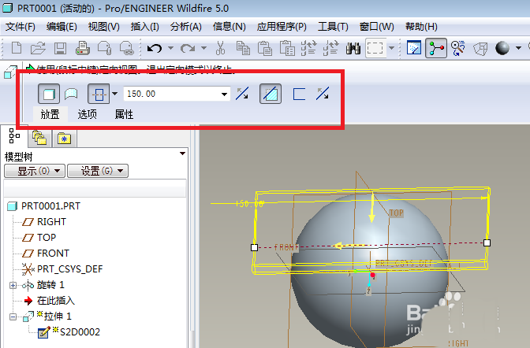530x348 pixels.
Task: Switch to the layer tree tab
Action: (x=39, y=138)
